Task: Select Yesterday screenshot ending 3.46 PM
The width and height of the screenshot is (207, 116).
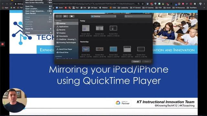Action: coord(141,52)
